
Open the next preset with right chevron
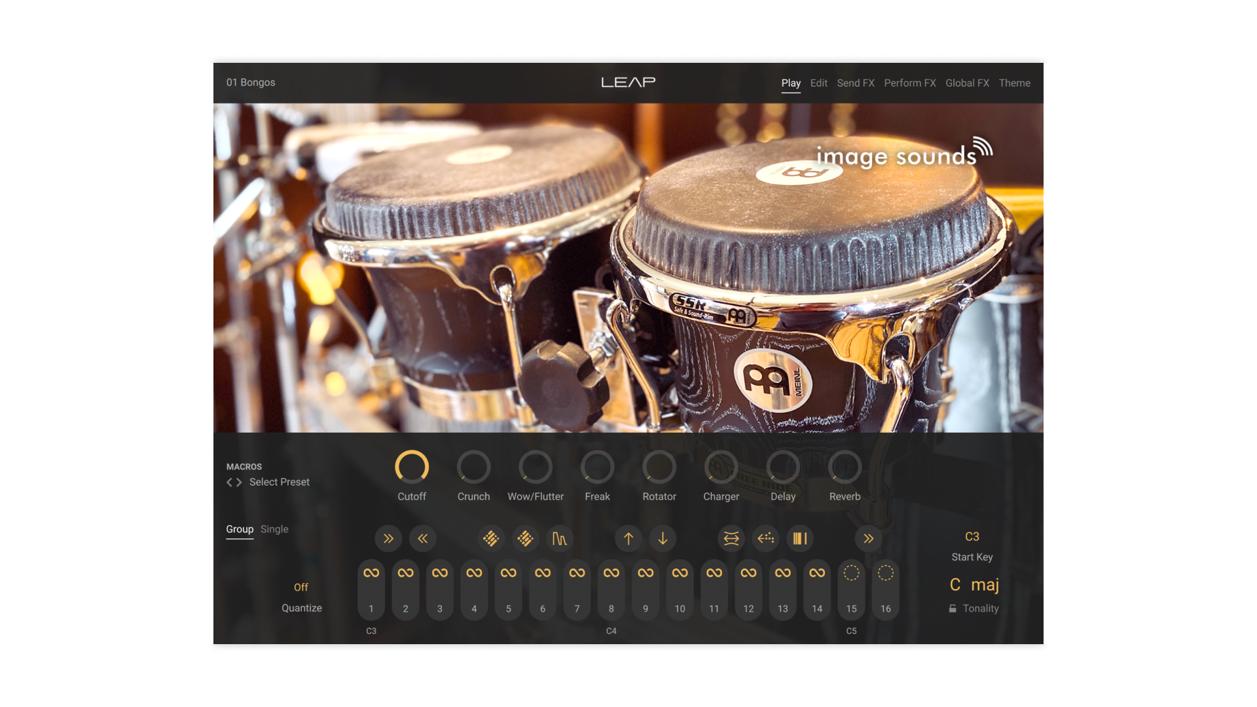(240, 482)
